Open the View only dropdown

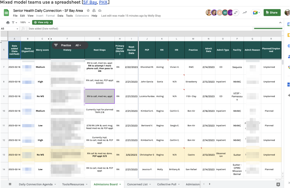[x=43, y=23]
